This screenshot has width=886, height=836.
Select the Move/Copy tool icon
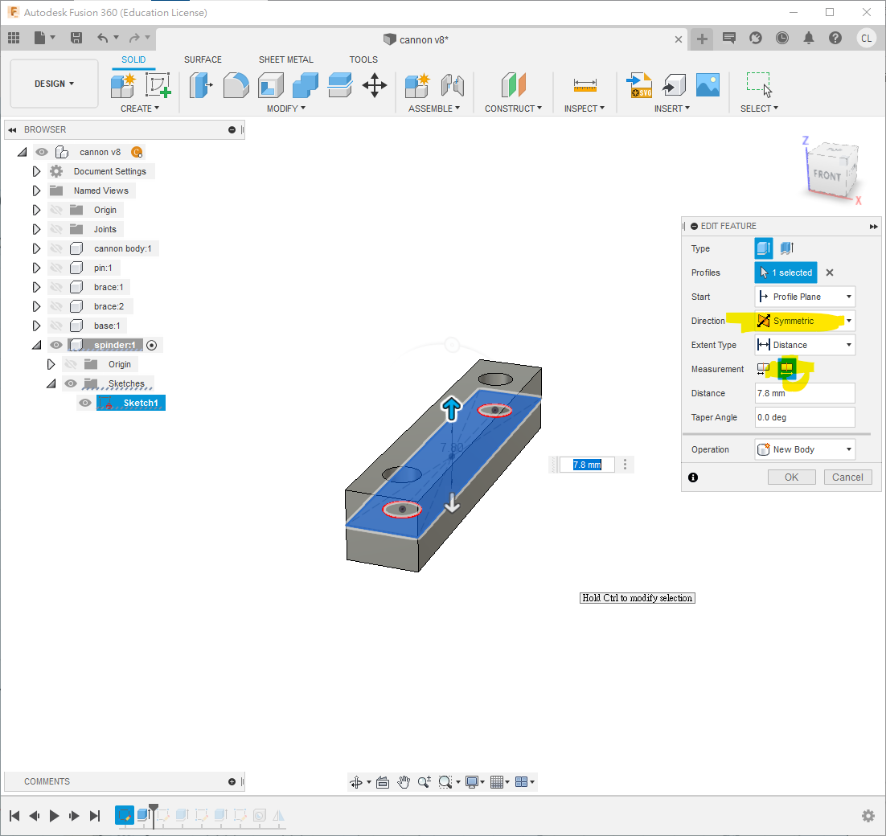375,85
